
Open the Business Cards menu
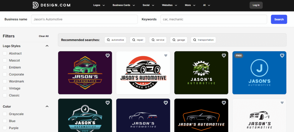123,5
